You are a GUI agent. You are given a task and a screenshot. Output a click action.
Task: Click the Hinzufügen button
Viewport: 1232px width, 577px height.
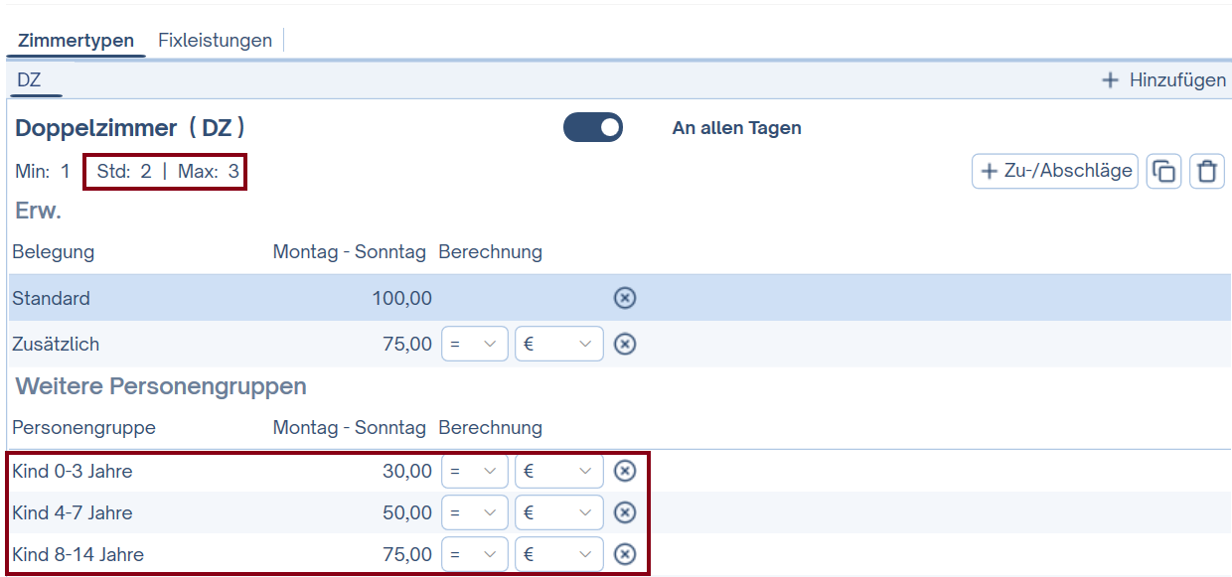[x=1164, y=80]
